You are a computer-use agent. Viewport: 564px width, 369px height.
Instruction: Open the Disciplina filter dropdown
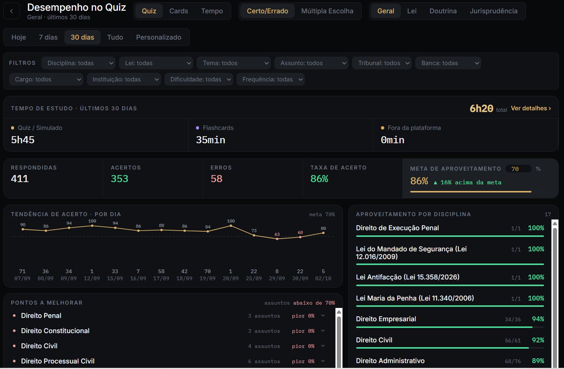(78, 63)
